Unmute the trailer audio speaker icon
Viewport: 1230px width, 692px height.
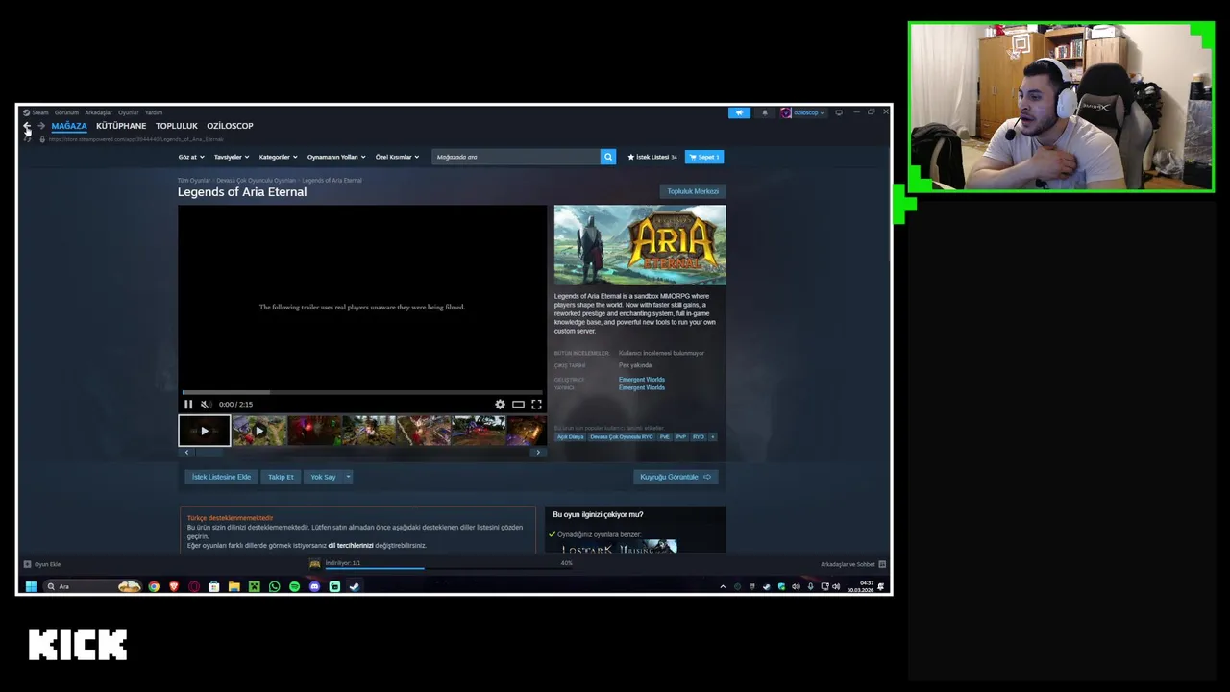(x=206, y=405)
